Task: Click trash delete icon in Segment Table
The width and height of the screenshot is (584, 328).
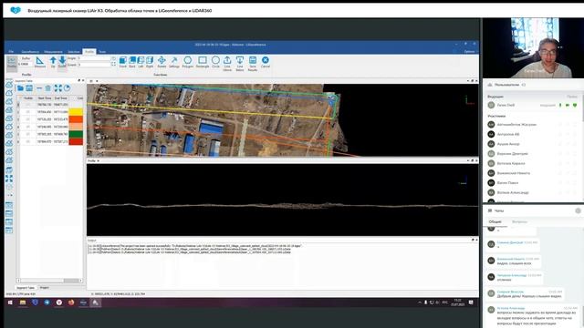Action: 48,88
